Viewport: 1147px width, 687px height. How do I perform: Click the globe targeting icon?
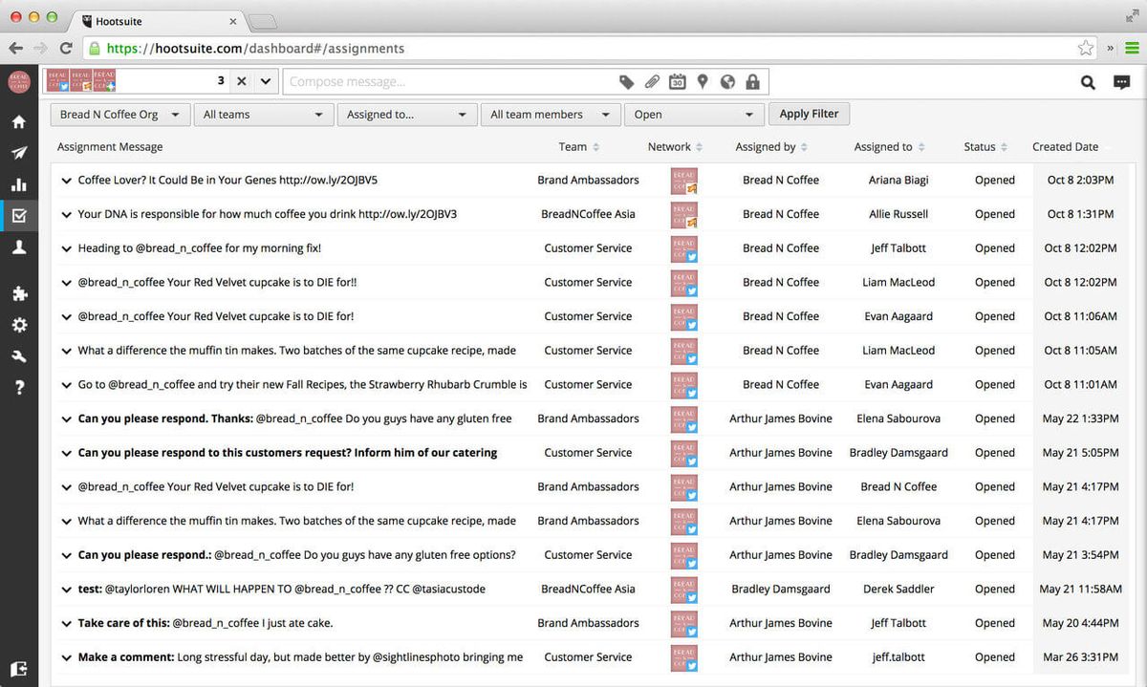pos(727,82)
